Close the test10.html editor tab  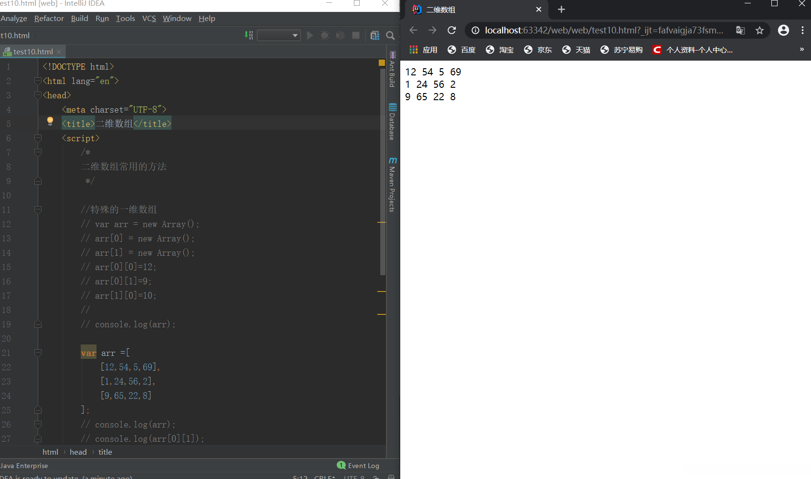[59, 52]
